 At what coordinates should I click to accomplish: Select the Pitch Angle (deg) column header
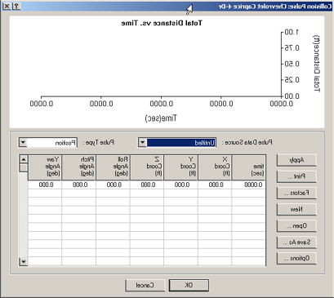[78, 167]
